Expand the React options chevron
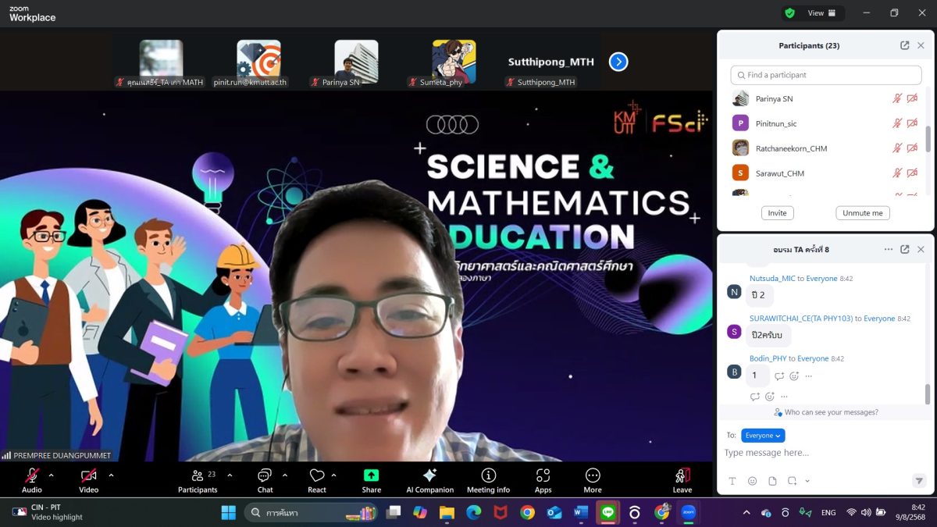Screen dimensions: 937x527 coord(334,475)
